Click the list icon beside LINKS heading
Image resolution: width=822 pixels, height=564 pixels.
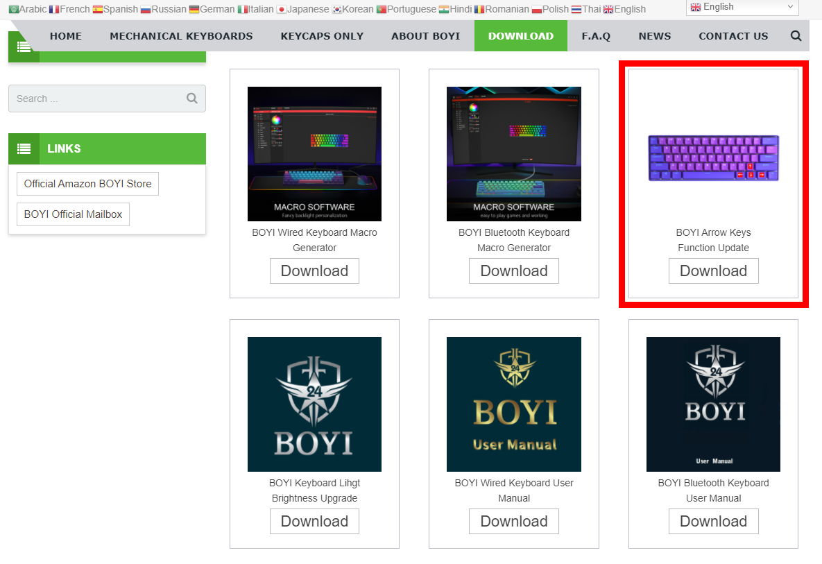tap(24, 148)
